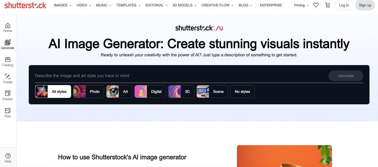Choose the Digital style option
This screenshot has width=378, height=167.
point(150,92)
